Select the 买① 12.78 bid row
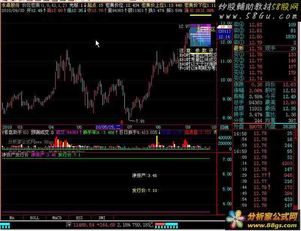301x231 pixels. (x=265, y=55)
